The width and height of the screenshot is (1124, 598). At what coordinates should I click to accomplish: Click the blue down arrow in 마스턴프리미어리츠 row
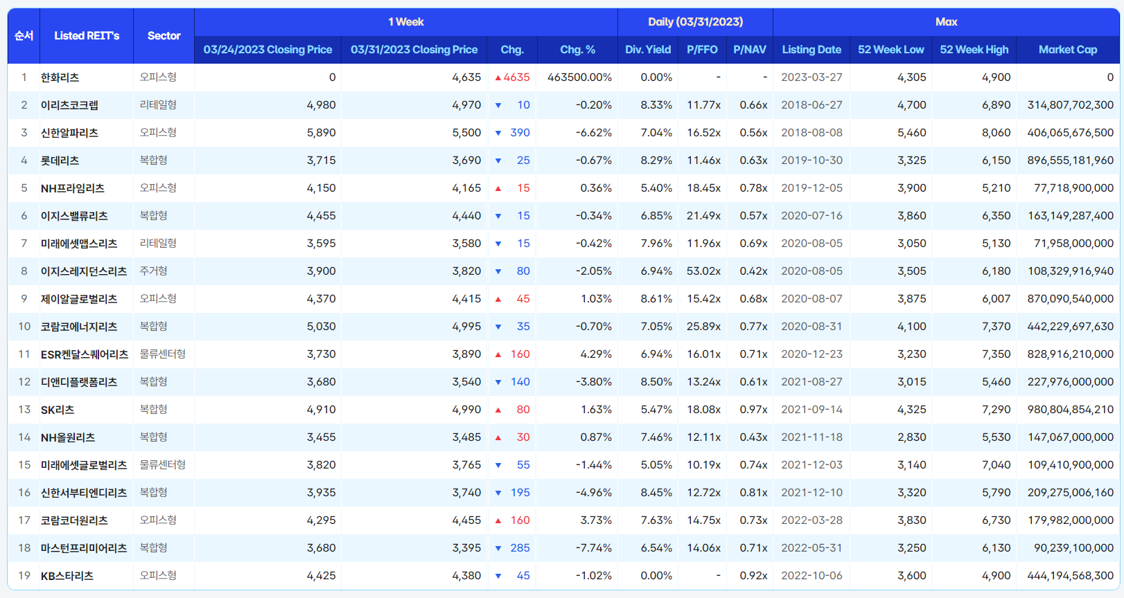[498, 548]
